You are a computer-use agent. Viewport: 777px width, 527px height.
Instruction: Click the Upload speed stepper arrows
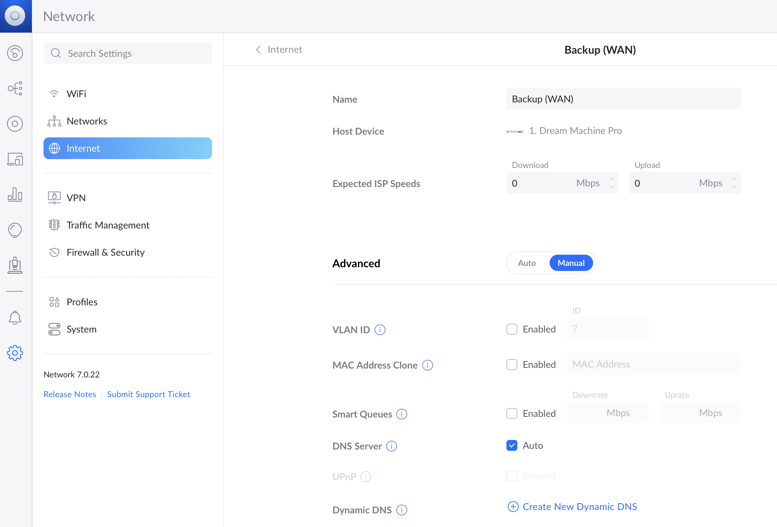[734, 183]
